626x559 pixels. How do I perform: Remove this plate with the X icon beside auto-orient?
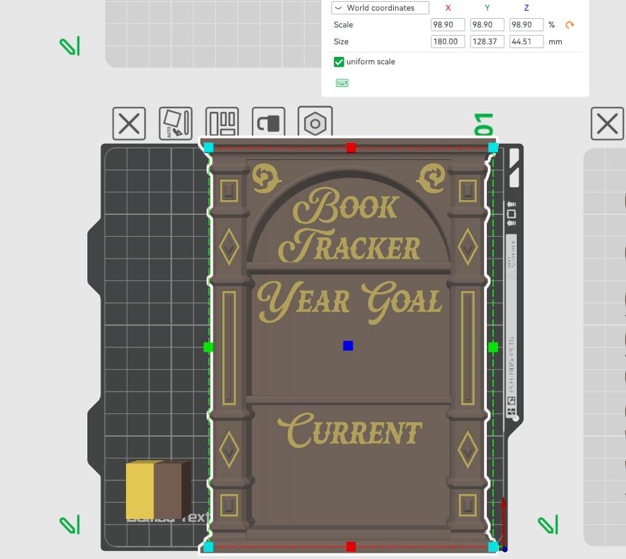(129, 124)
